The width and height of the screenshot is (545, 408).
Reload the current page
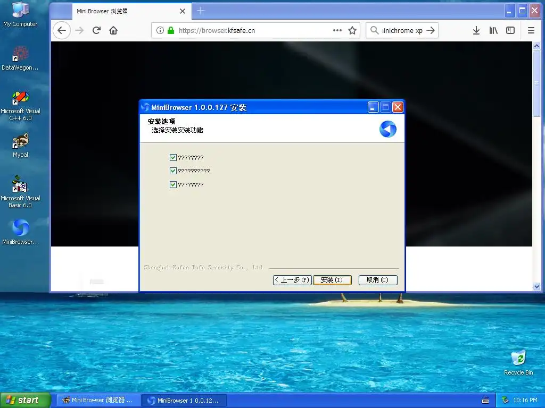point(97,30)
